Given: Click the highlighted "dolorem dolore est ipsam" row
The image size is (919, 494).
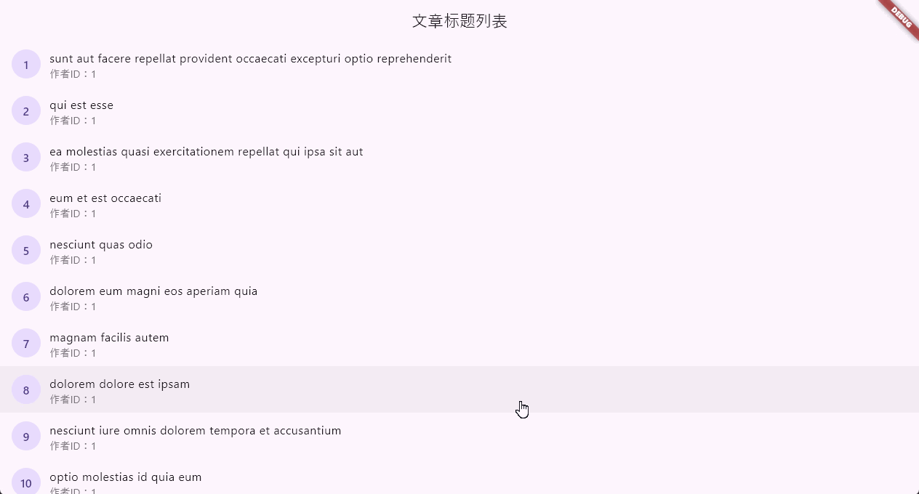Looking at the screenshot, I should click(119, 384).
